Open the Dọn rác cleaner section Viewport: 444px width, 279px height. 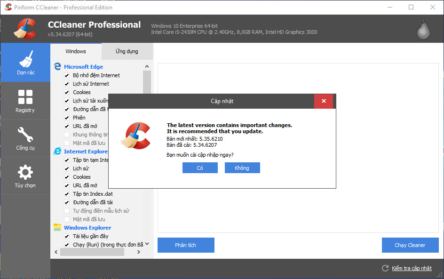tap(25, 63)
